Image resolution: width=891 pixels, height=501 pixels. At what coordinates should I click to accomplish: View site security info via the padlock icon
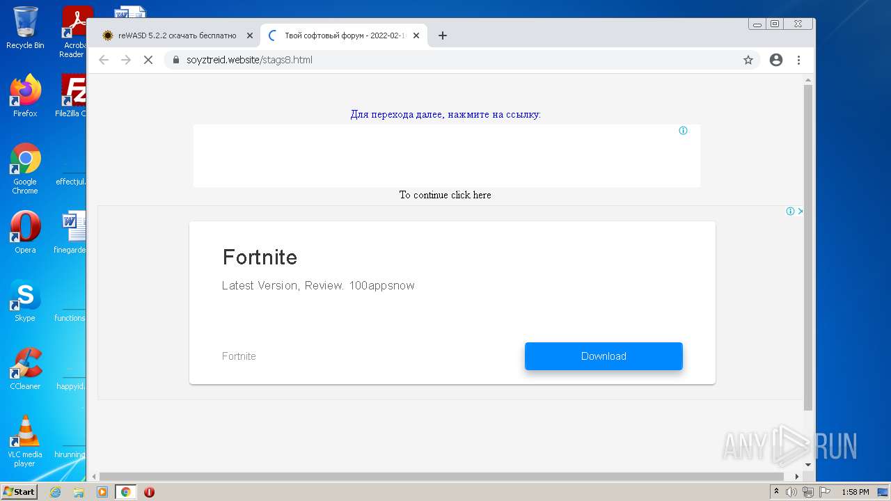tap(175, 60)
